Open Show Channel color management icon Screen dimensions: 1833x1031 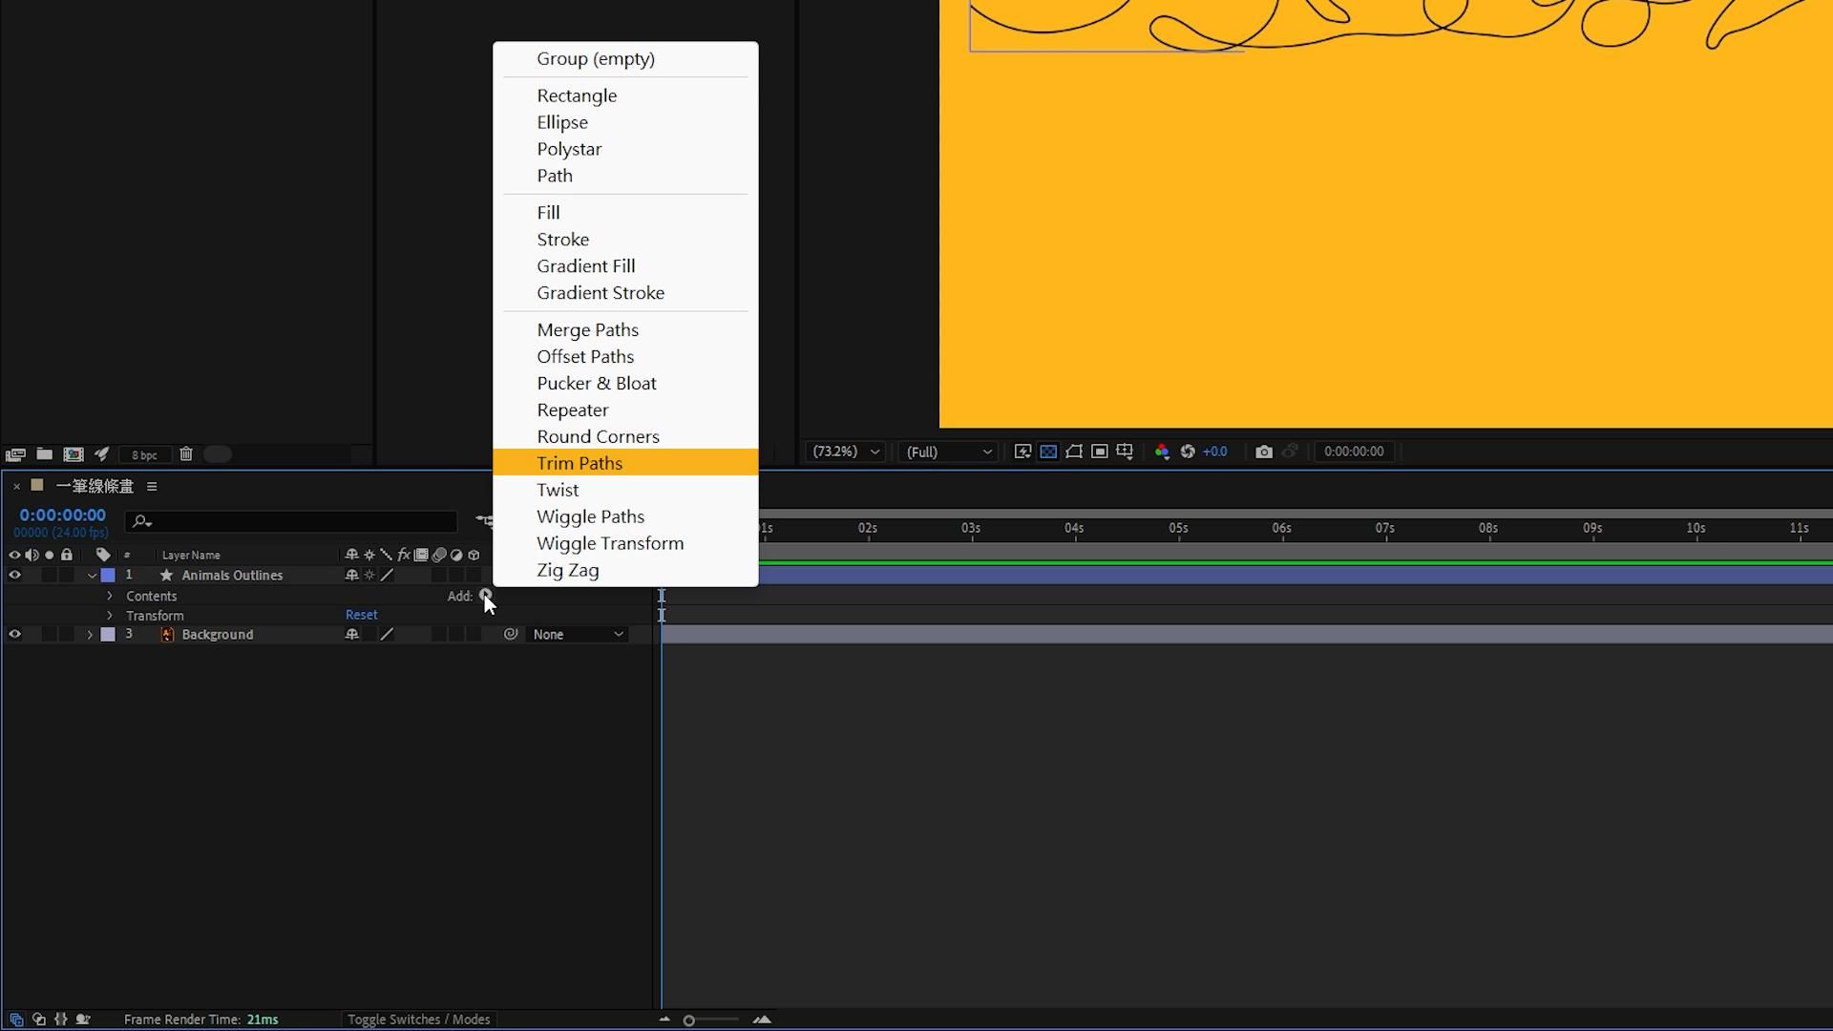pos(1162,452)
